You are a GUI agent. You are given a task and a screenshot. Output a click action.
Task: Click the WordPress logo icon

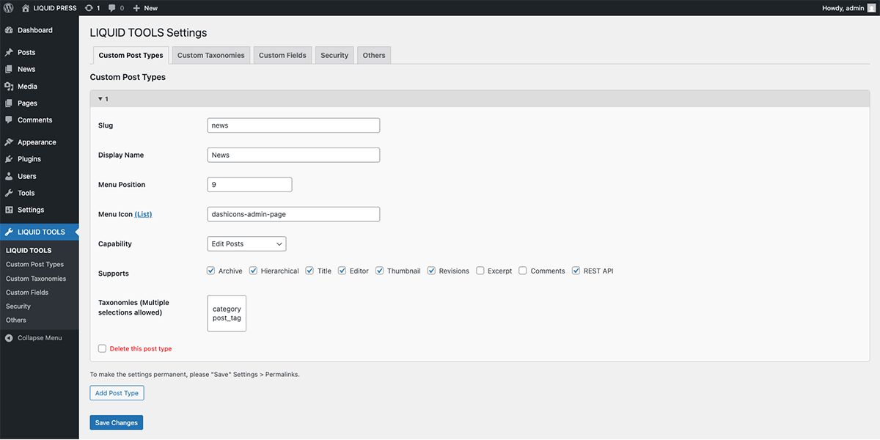tap(9, 8)
